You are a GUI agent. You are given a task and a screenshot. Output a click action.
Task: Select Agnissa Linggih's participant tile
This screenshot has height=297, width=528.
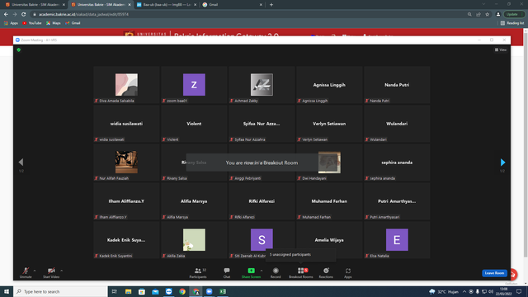click(329, 85)
